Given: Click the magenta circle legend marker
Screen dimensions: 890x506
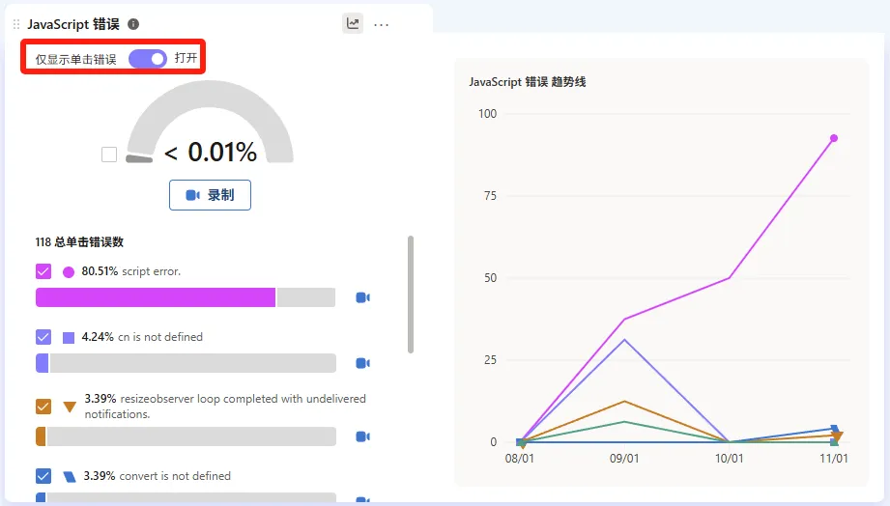Looking at the screenshot, I should (x=68, y=272).
